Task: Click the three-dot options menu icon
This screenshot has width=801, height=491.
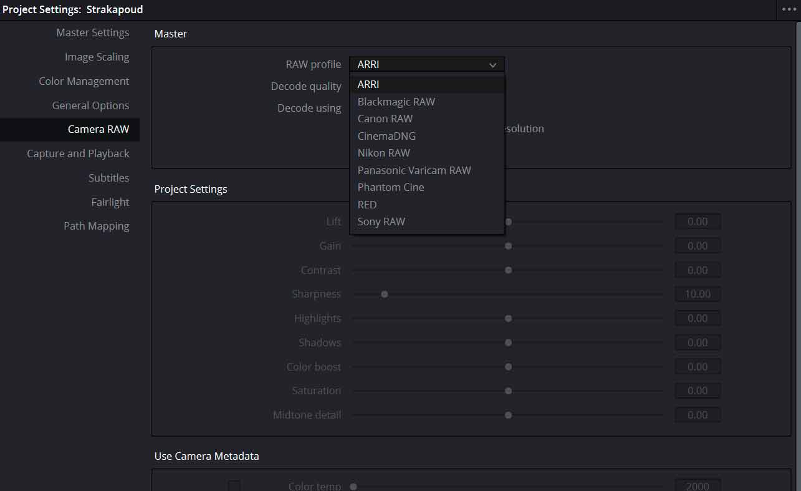Action: (789, 9)
